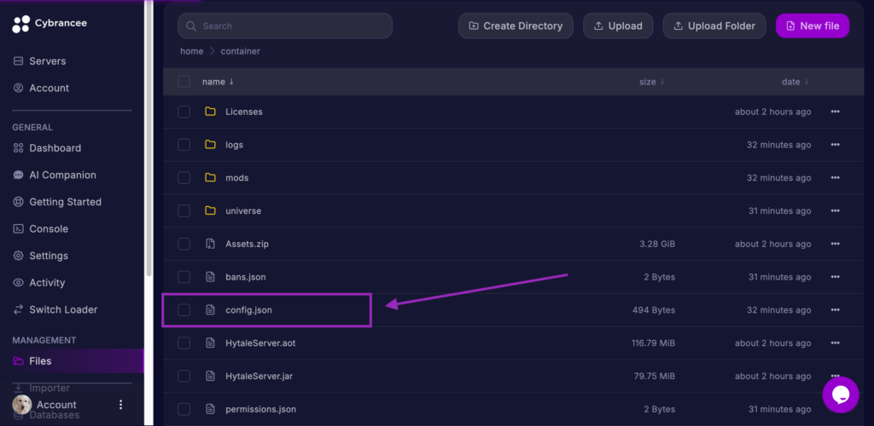The image size is (874, 426).
Task: Check the Assets.zip checkbox
Action: coord(184,245)
